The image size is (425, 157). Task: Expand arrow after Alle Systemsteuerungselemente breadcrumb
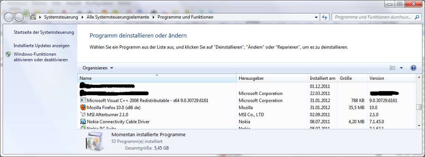pyautogui.click(x=154, y=17)
